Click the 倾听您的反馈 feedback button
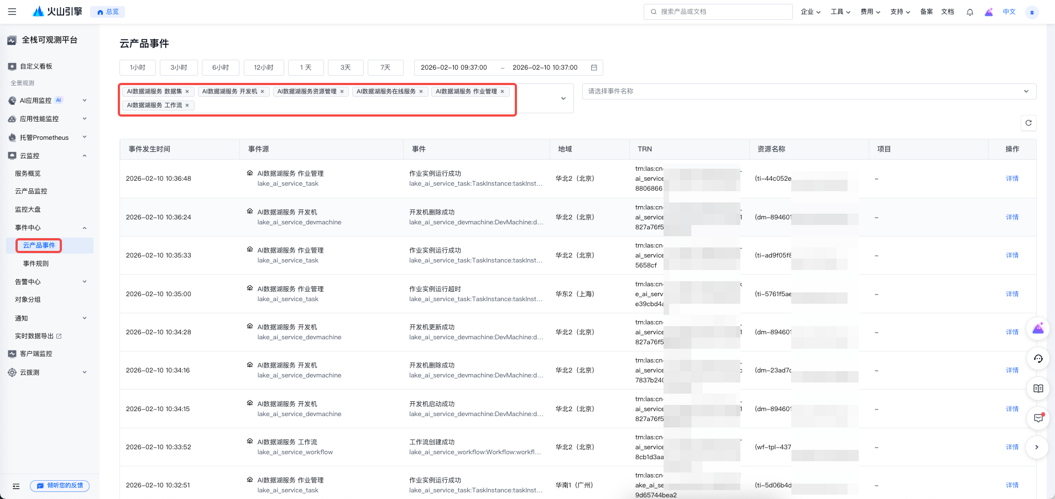Screen dimensions: 1055x499 60,486
